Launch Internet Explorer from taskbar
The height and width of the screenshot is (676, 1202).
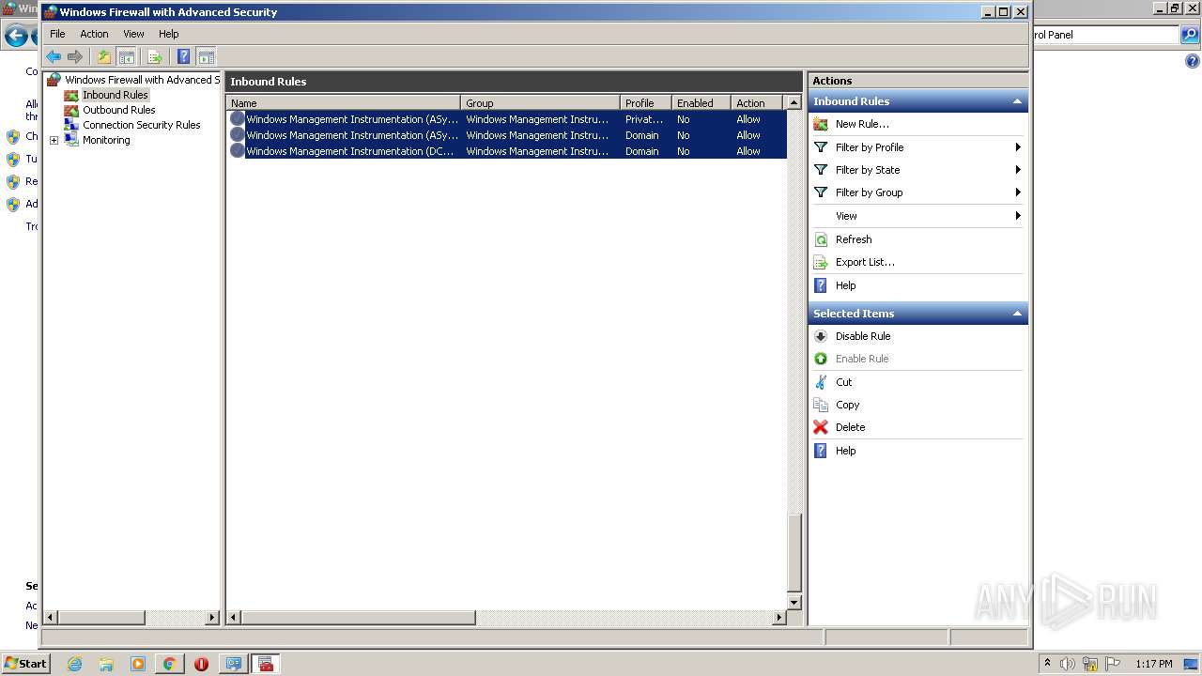pos(74,664)
